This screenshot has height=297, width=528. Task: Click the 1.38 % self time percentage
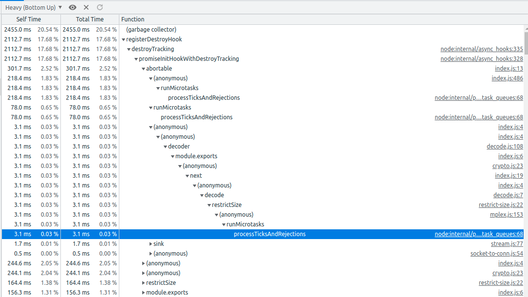click(x=50, y=283)
